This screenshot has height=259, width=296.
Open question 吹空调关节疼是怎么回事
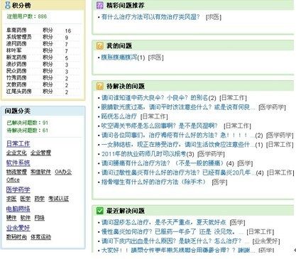159,126
